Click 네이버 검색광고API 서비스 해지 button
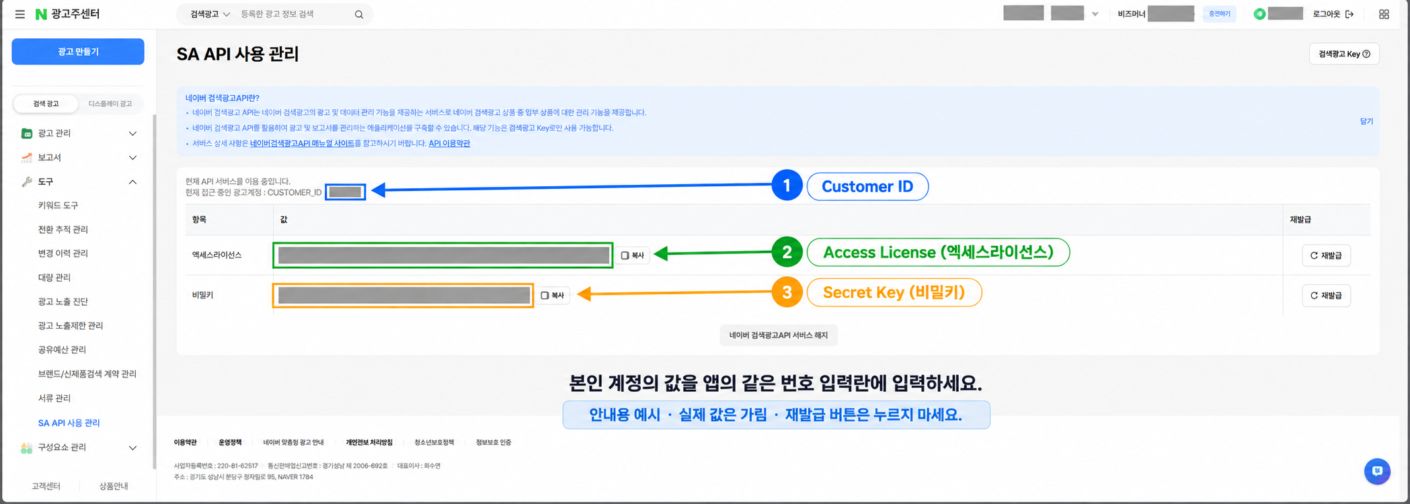This screenshot has height=504, width=1410. point(779,335)
